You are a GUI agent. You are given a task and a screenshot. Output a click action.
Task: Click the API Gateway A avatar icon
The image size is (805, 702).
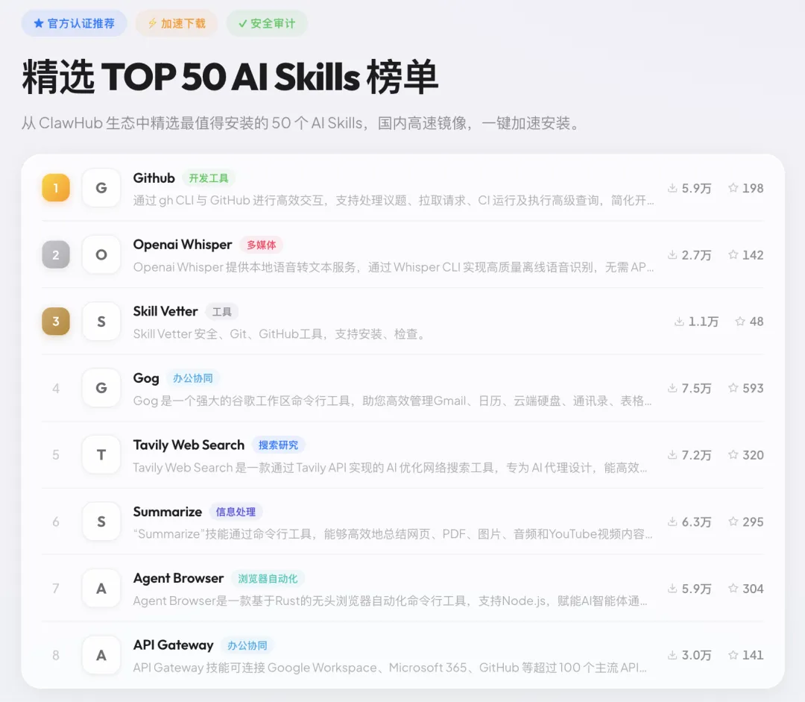(101, 655)
